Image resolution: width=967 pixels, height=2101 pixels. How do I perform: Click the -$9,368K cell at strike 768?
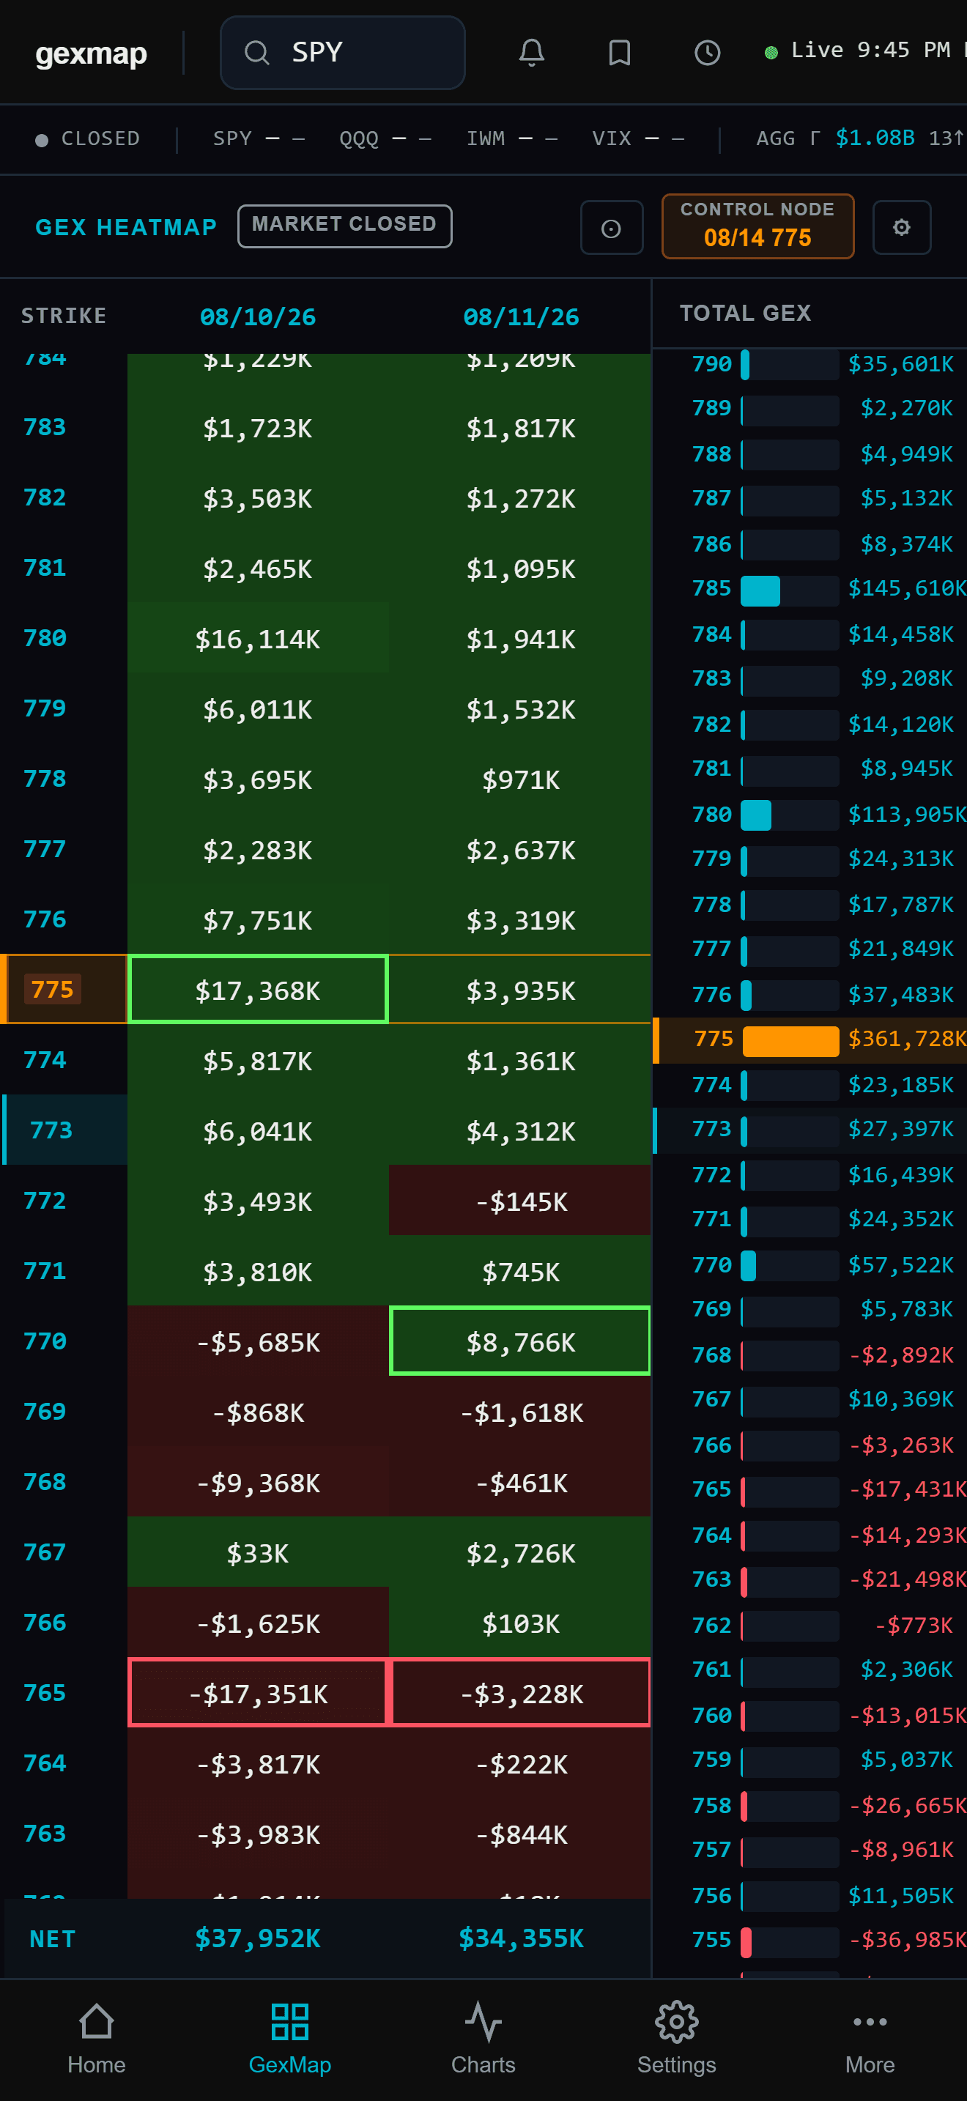(x=258, y=1482)
